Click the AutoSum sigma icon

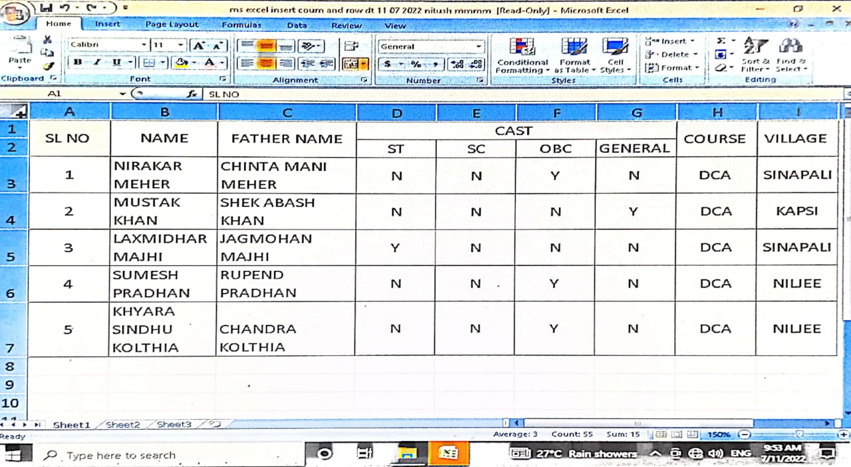[721, 41]
